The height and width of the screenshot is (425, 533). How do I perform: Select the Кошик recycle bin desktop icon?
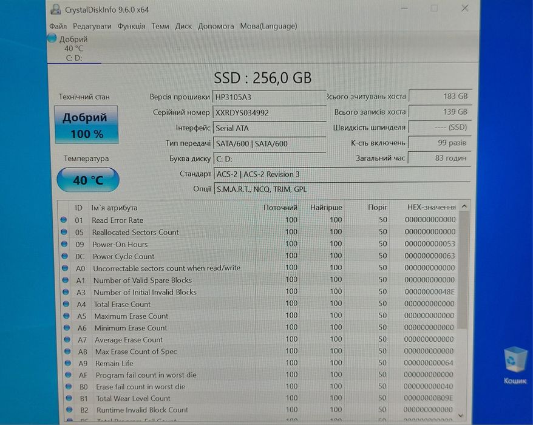pos(515,365)
